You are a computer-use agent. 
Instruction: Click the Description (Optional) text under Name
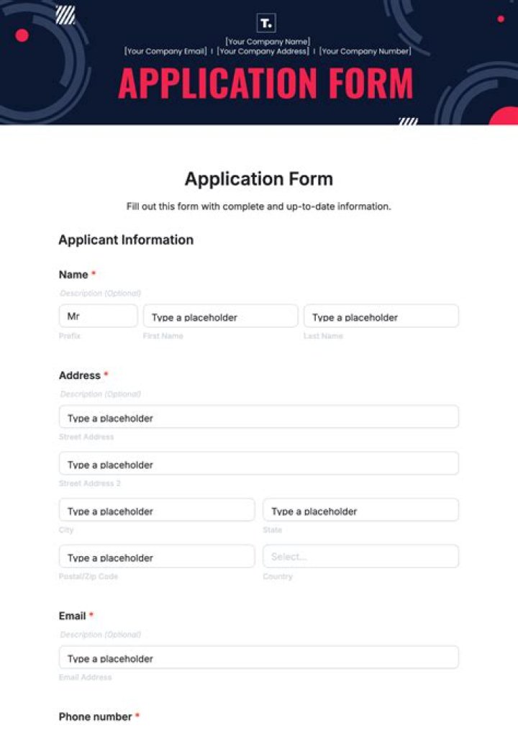[99, 293]
